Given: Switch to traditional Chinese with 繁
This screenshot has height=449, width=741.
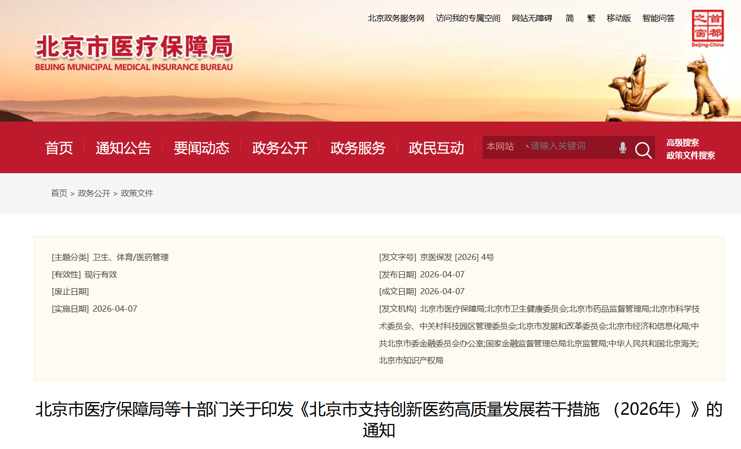Looking at the screenshot, I should coord(591,18).
